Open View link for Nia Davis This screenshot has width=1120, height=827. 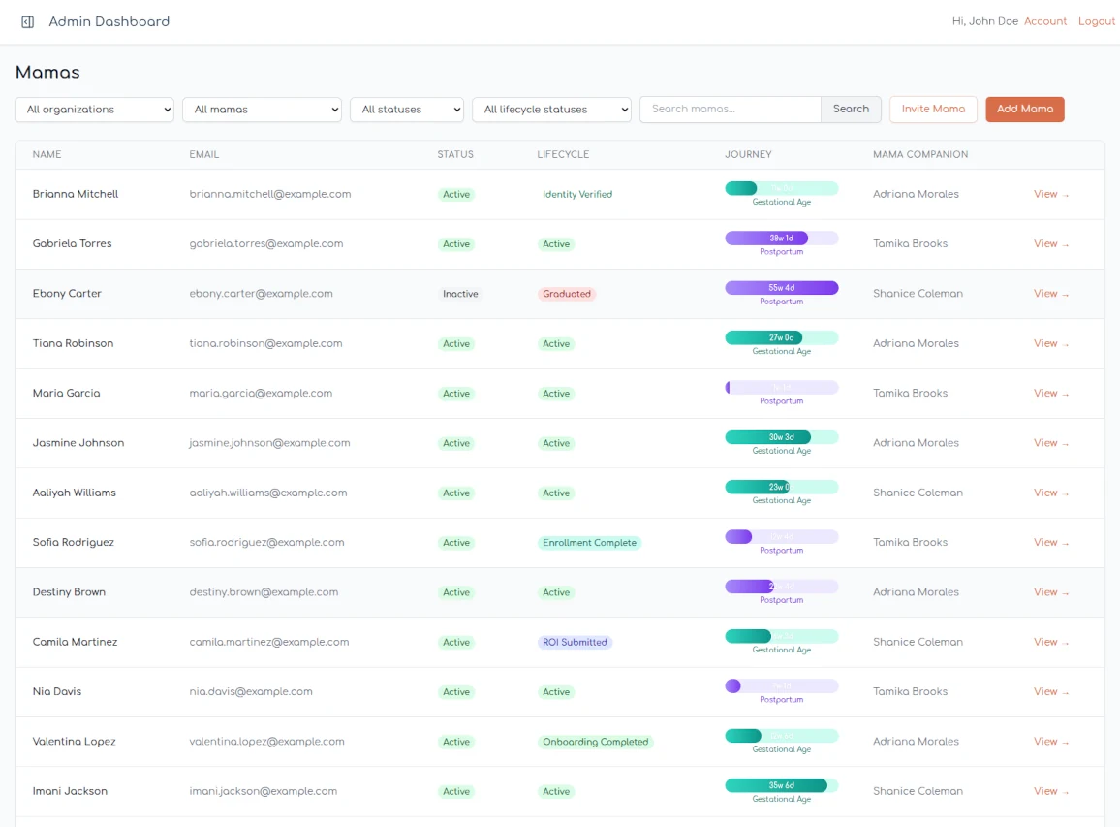pos(1050,692)
